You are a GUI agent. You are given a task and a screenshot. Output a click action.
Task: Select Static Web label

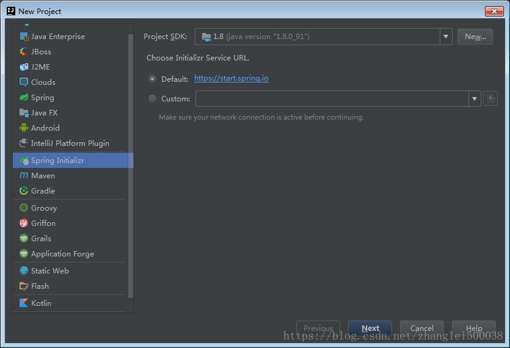49,270
